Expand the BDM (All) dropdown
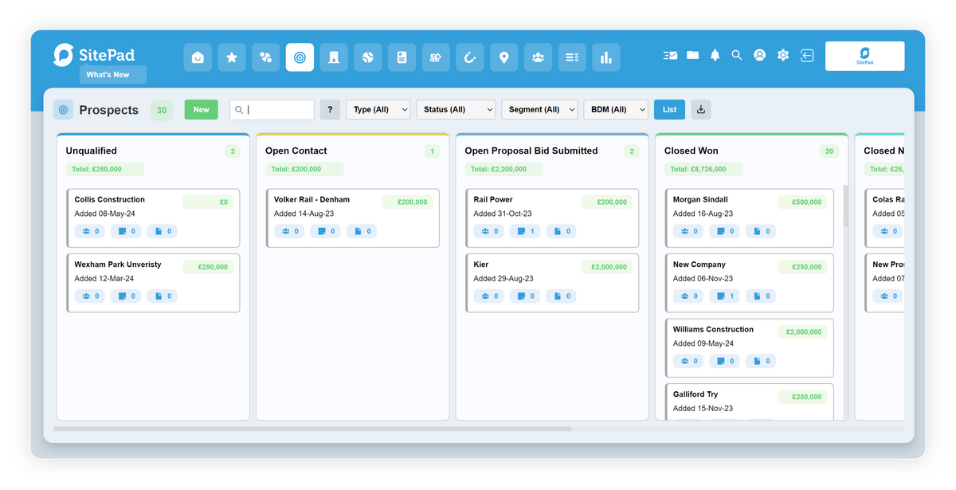Screen dimensions: 956x490 [615, 110]
